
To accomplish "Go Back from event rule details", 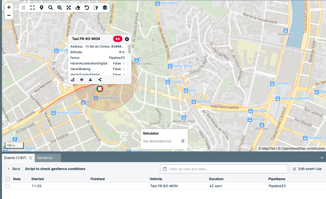I will pos(14,169).
